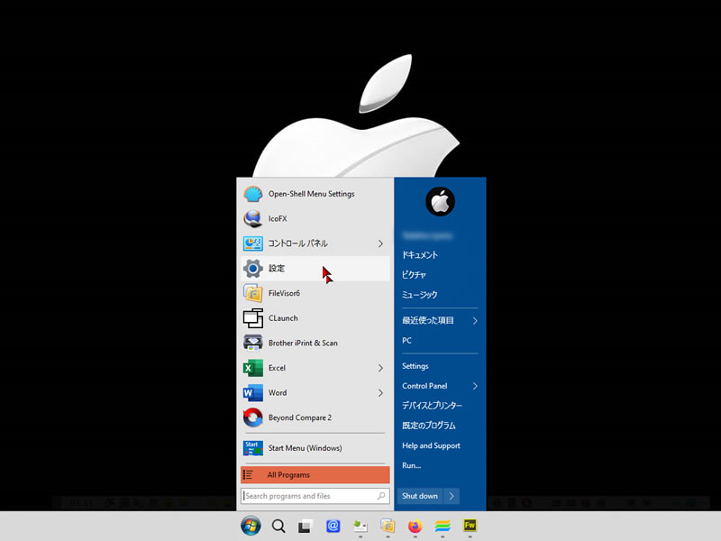Select ミュージック in the right pane
The image size is (721, 541).
click(419, 295)
